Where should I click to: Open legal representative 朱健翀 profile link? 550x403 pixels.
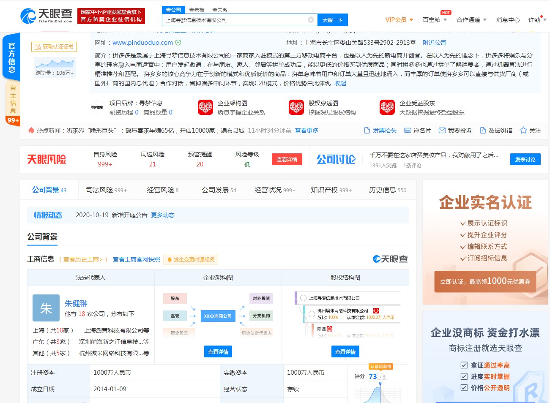[x=76, y=303]
